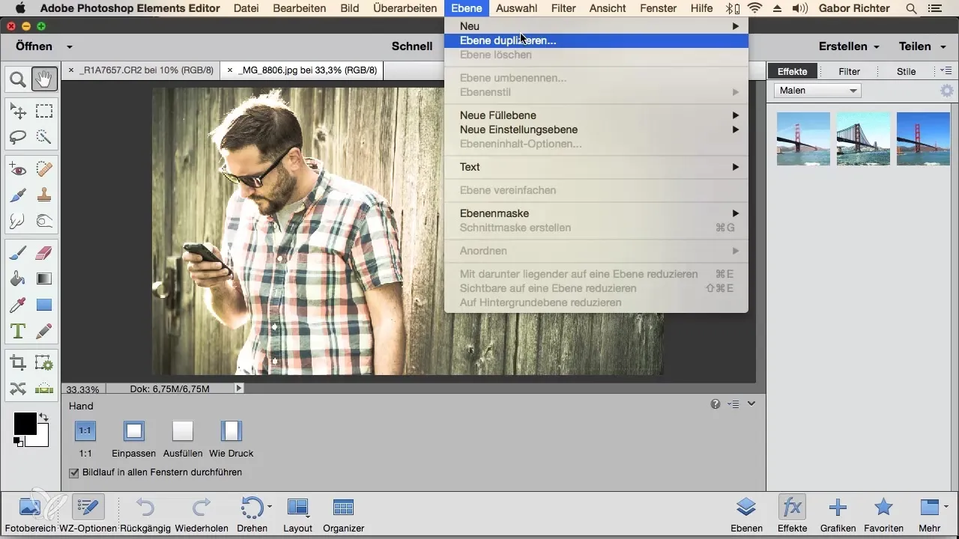This screenshot has height=539, width=959.
Task: Open the Malen effects category dropdown
Action: 817,91
